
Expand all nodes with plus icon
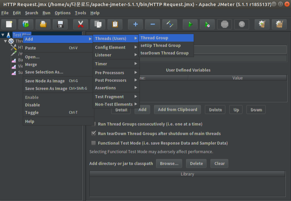(x=136, y=24)
